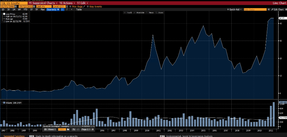This screenshot has width=287, height=137.
Task: Click the Launchpad undo arrow icon
Action: click(73, 129)
